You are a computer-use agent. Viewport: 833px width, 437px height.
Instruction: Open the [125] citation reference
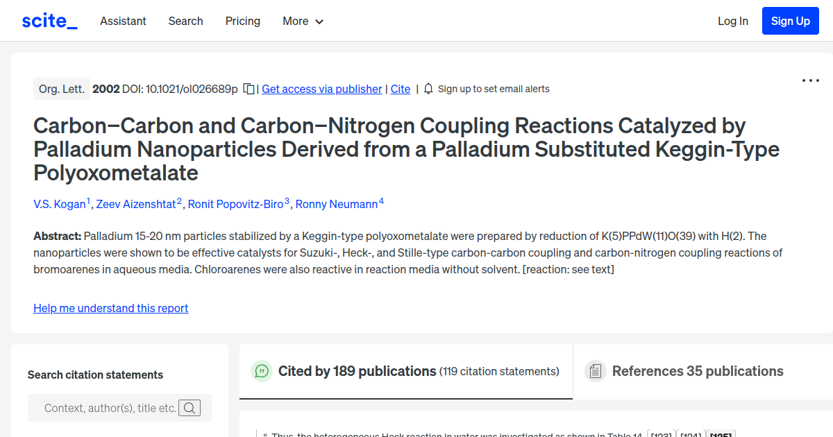click(x=722, y=434)
